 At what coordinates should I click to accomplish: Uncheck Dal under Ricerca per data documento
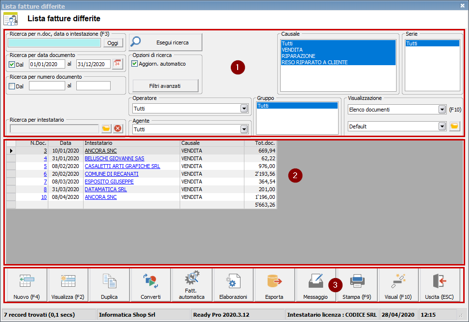tap(12, 64)
